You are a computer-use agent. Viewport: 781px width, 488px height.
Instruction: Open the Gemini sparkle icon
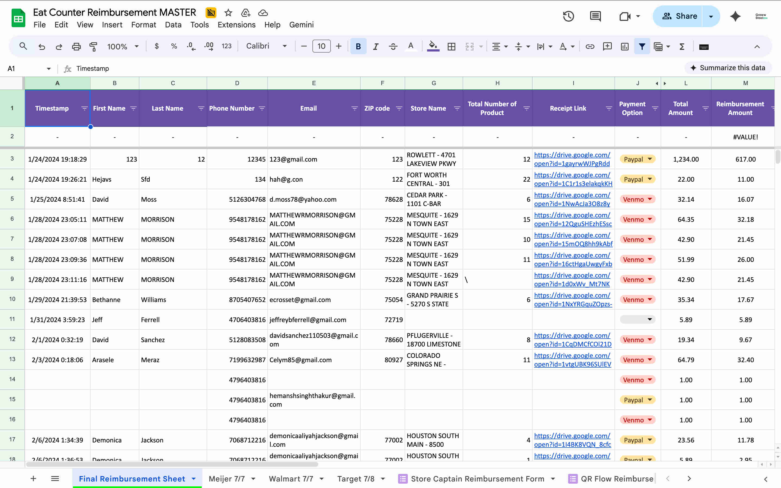click(735, 16)
